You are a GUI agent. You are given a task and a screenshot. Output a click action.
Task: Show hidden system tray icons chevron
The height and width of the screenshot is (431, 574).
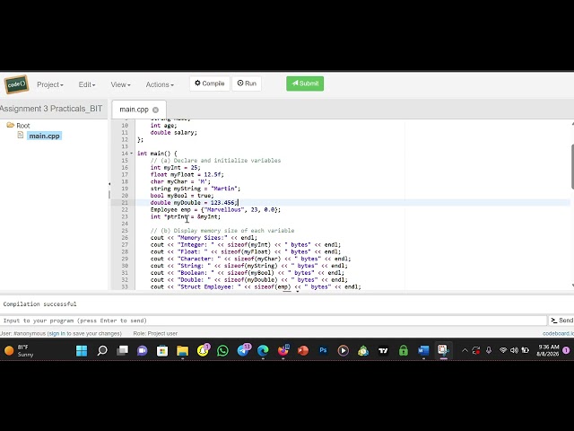tap(465, 351)
